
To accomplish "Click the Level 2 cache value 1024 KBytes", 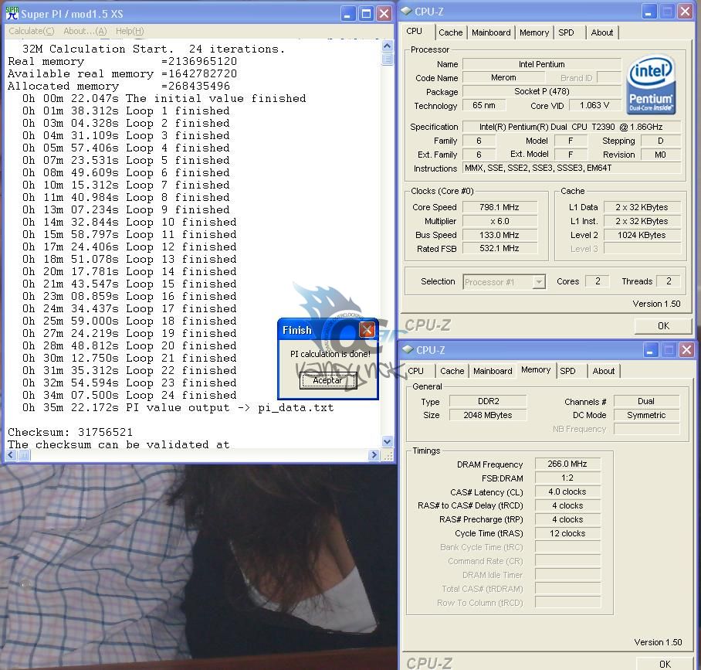I will coord(642,235).
